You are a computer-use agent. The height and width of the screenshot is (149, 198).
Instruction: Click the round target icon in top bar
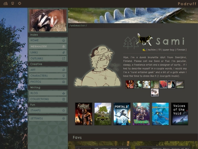(19, 3)
